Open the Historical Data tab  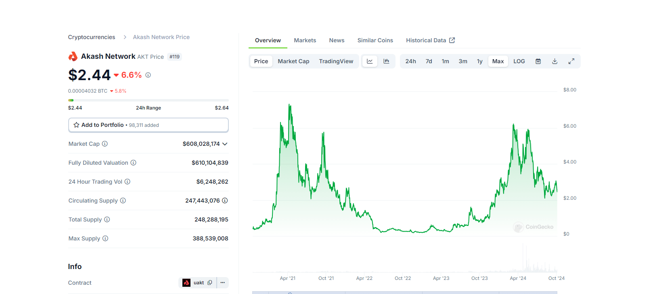[x=430, y=40]
